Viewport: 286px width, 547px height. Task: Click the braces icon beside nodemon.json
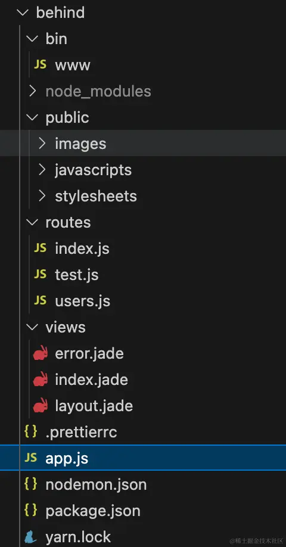coord(31,484)
